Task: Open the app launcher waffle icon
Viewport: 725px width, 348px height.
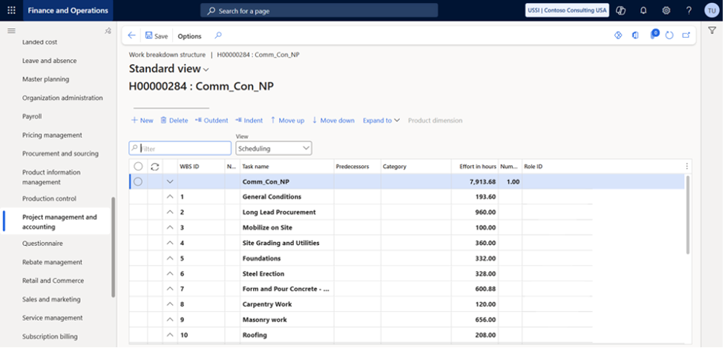Action: point(11,10)
